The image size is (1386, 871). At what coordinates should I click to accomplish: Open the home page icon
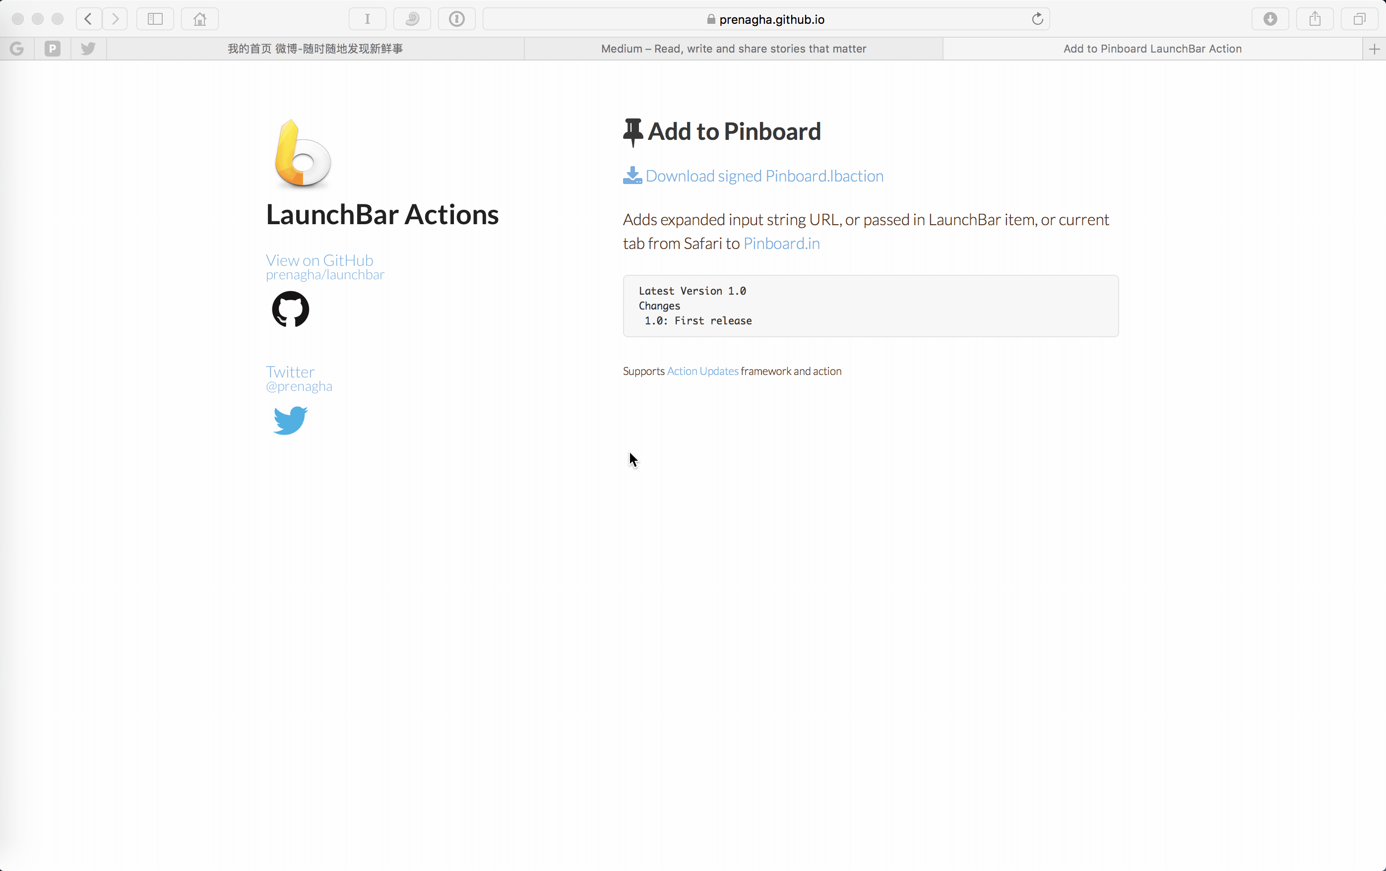click(x=200, y=19)
